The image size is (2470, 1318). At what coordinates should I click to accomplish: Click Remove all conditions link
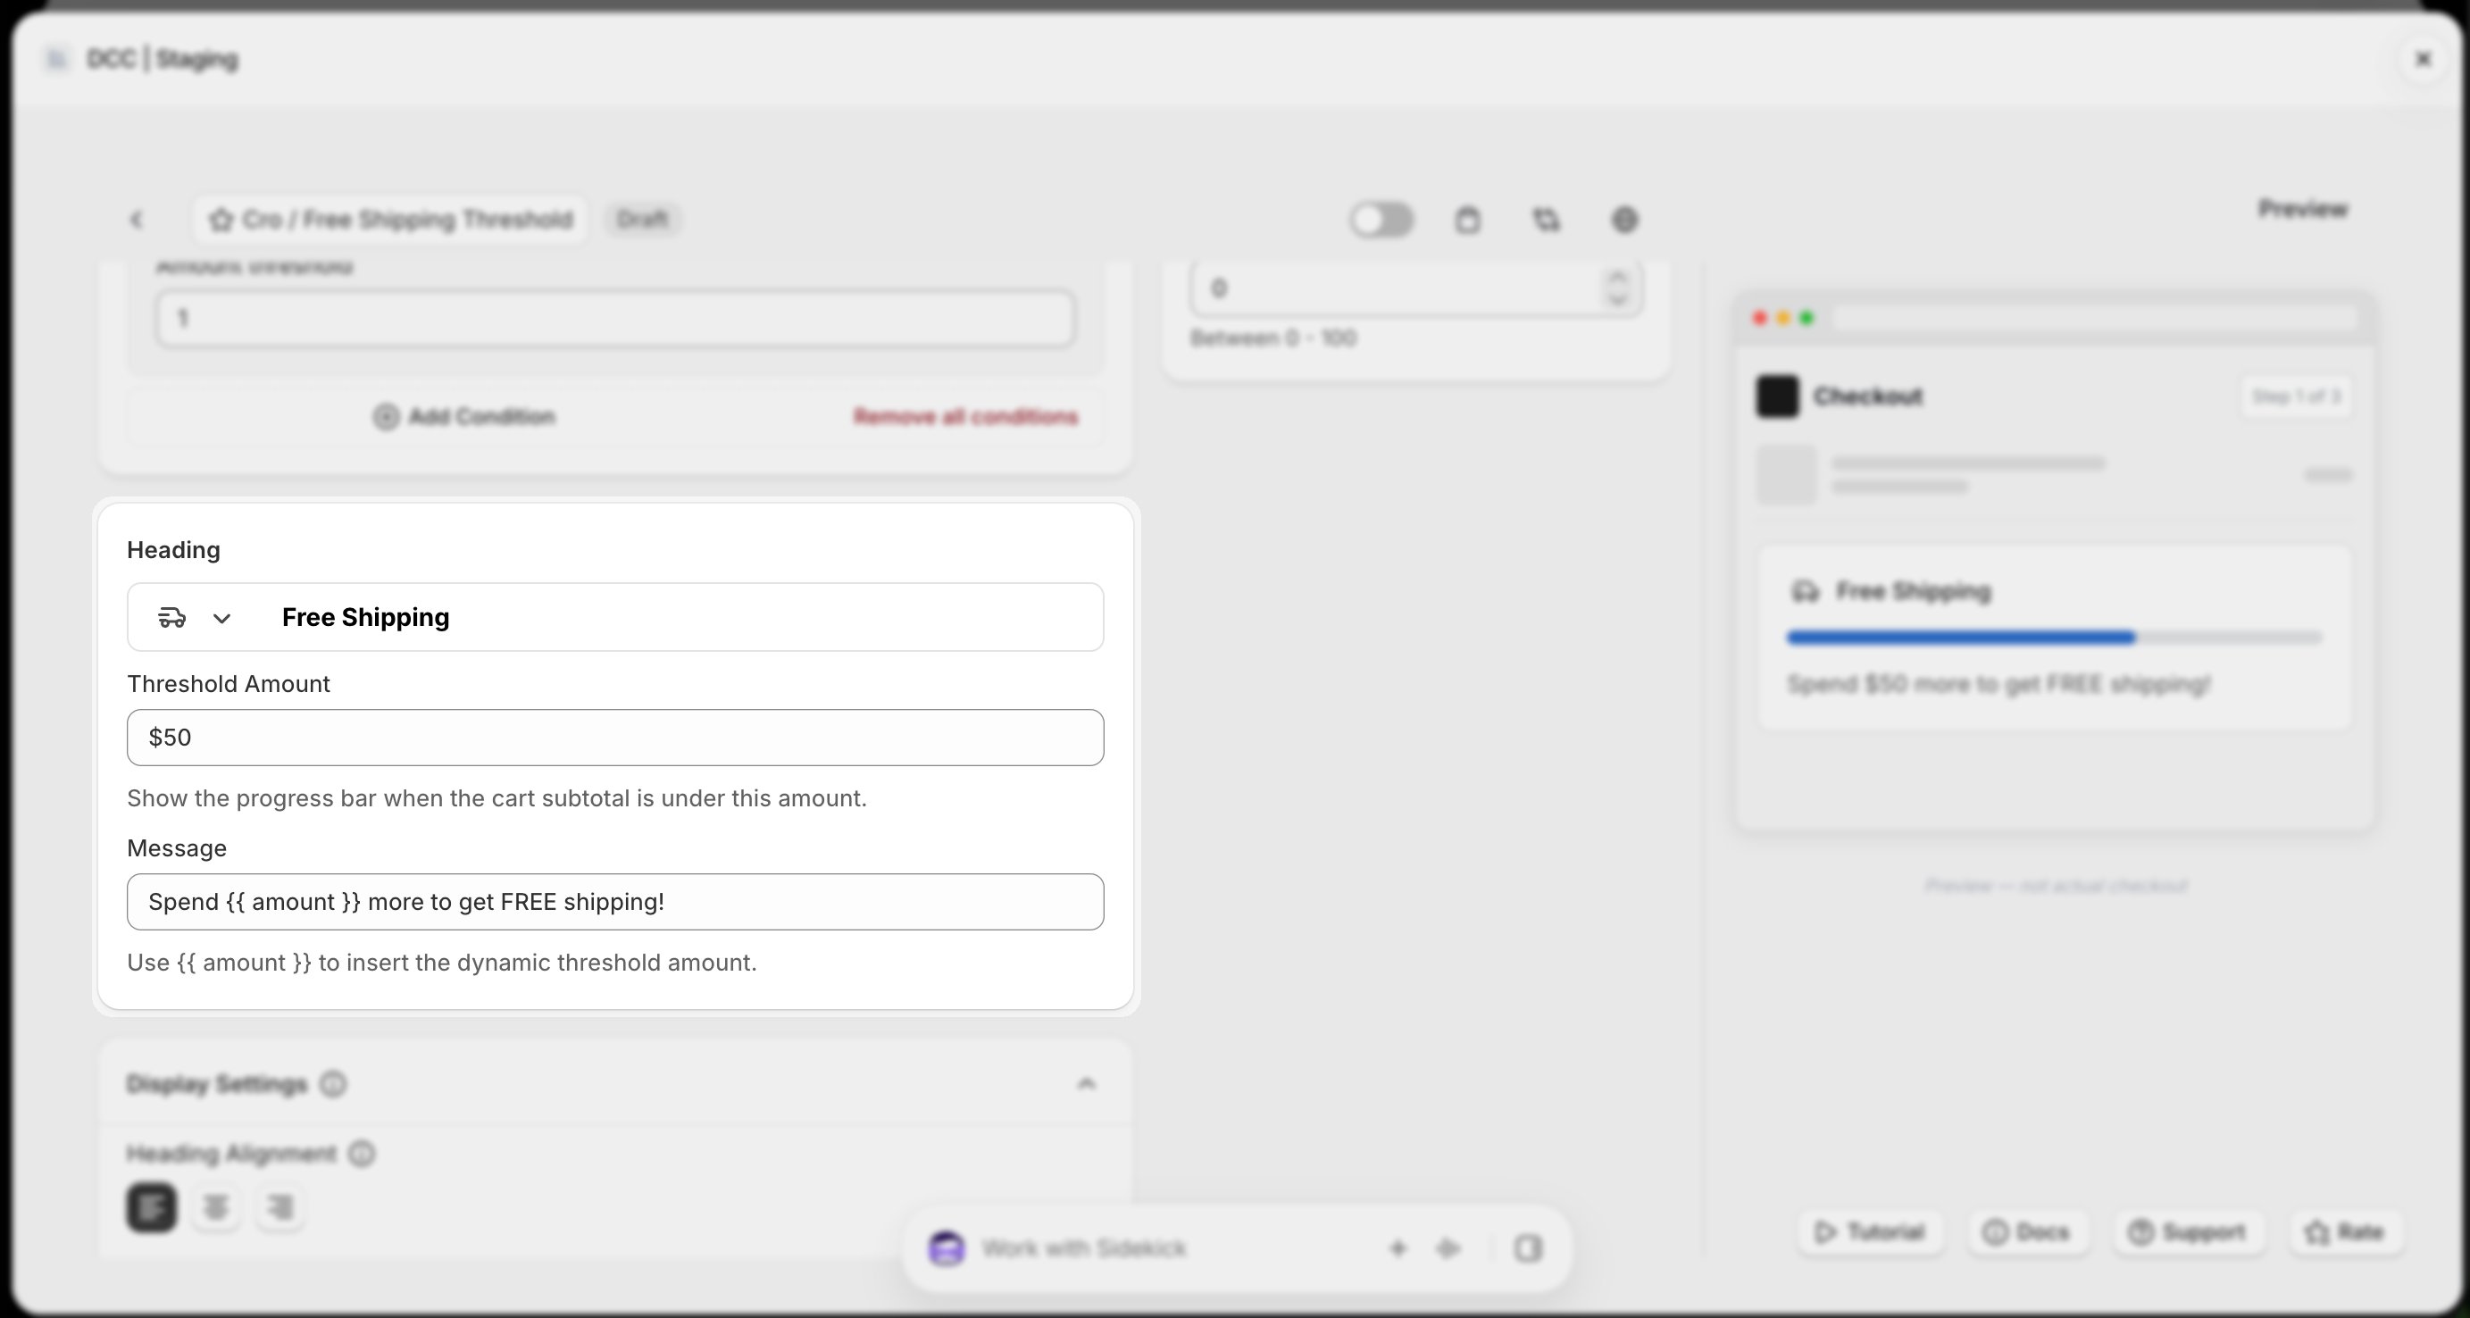tap(965, 416)
